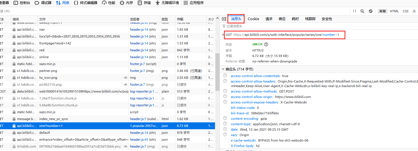Switch to the 调试器 debugger tool
The height and width of the screenshot is (151, 418).
43,3
